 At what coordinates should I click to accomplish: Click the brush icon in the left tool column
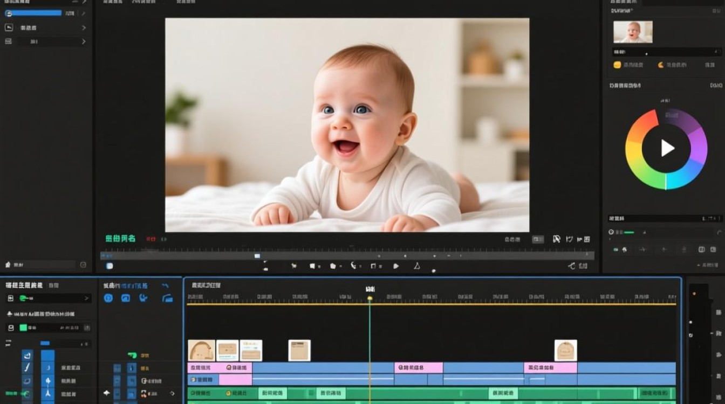click(28, 367)
